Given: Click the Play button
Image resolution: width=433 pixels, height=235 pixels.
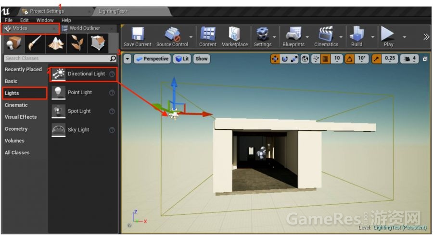Looking at the screenshot, I should (388, 37).
